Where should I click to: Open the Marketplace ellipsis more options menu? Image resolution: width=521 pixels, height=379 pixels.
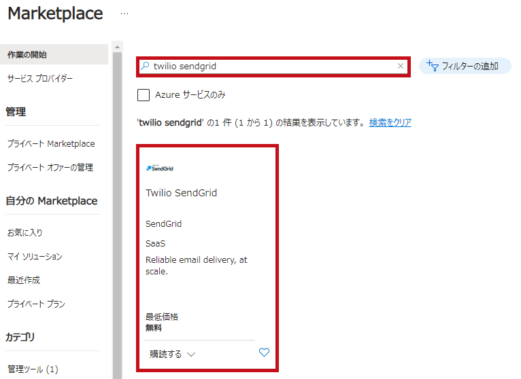coord(124,14)
